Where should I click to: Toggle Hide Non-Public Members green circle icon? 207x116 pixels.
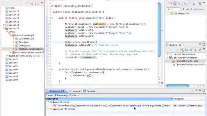pos(195,50)
